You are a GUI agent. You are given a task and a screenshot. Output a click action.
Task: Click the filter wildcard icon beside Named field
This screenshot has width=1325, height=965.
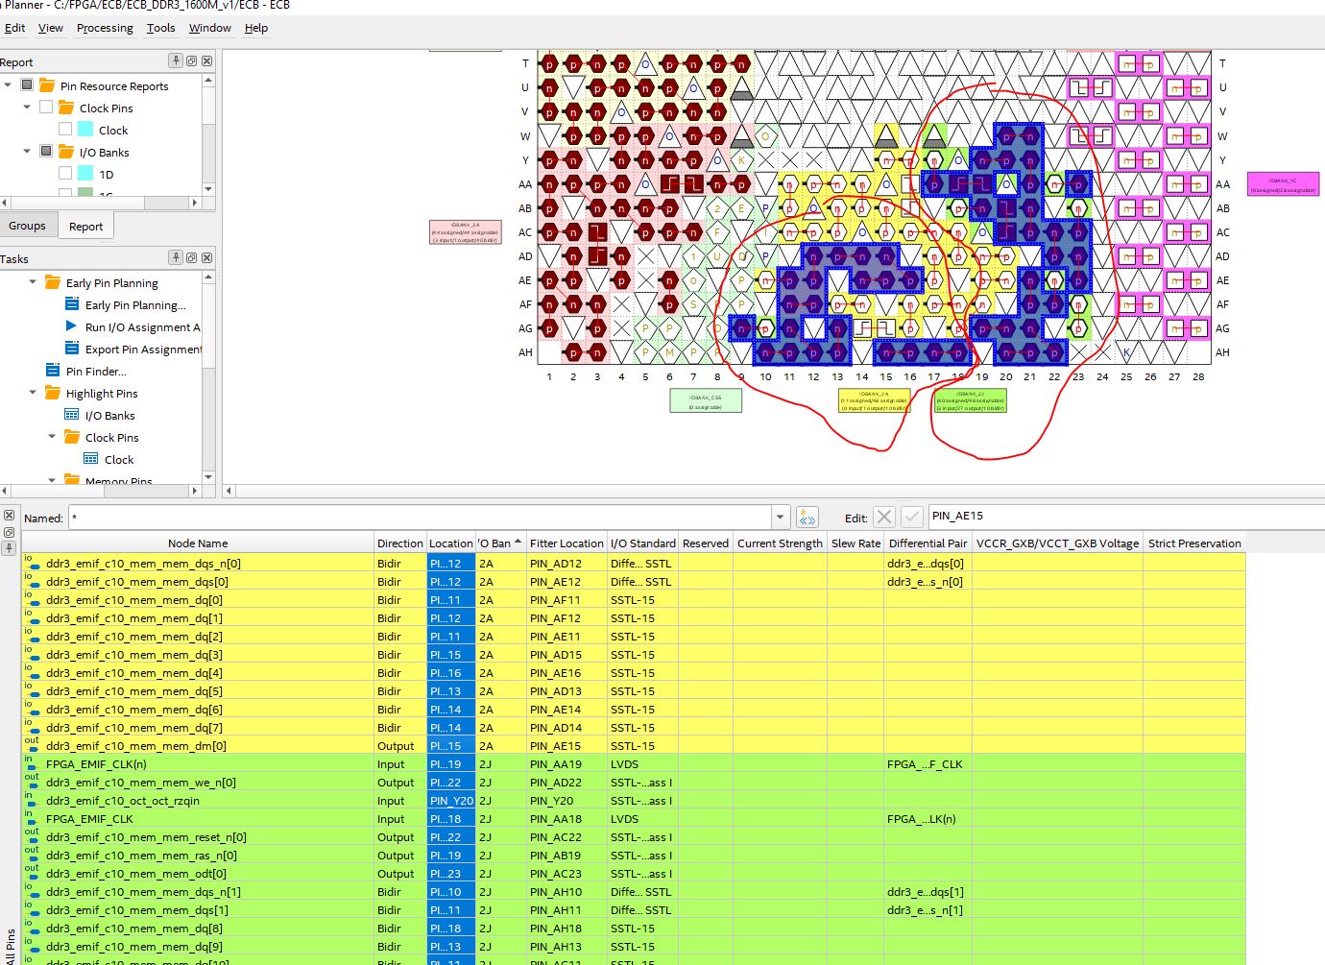(807, 518)
